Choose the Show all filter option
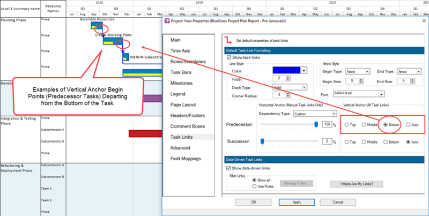This screenshot has width=429, height=216. pos(254,180)
